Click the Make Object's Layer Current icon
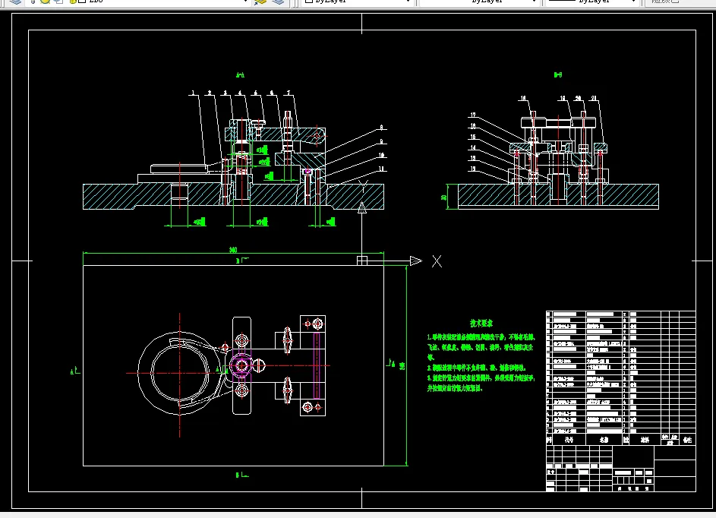The width and height of the screenshot is (716, 518). 260,2
